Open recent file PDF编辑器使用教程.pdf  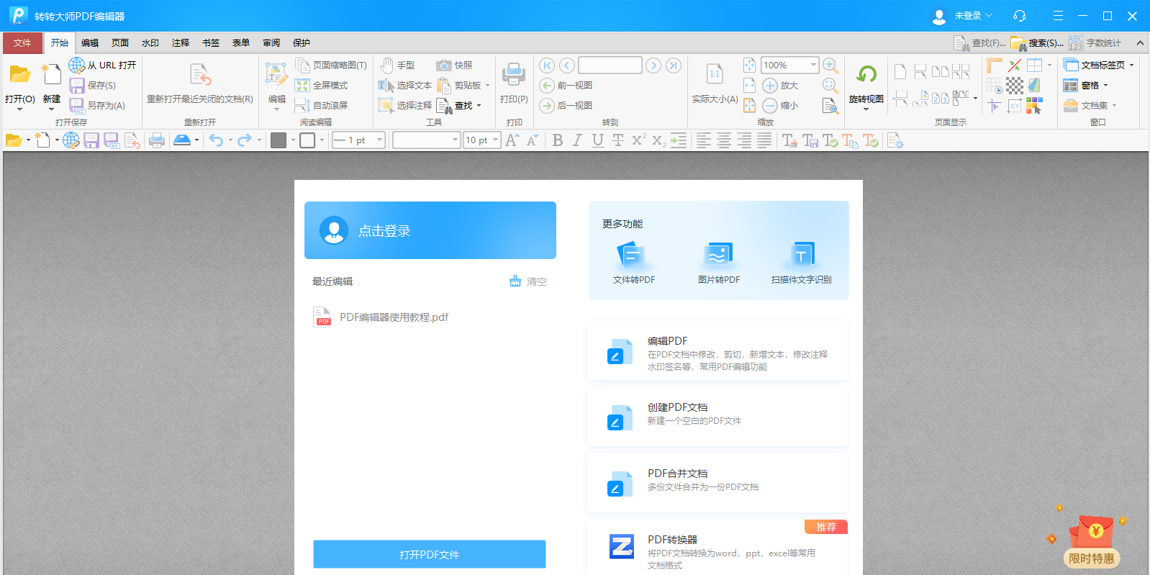point(381,317)
